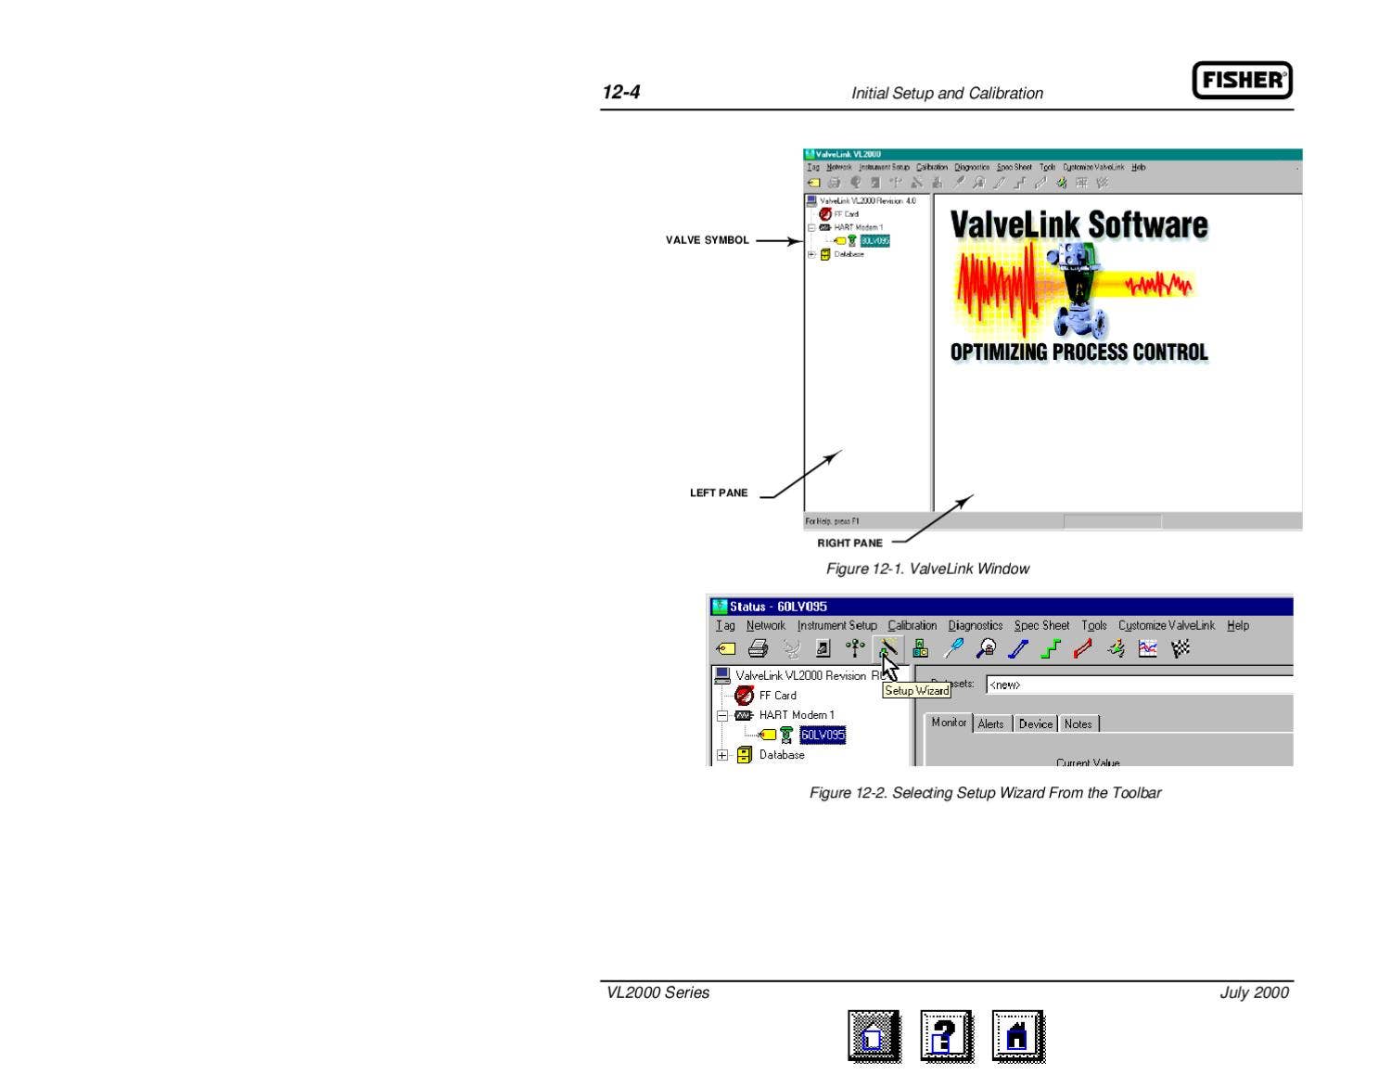This screenshot has width=1391, height=1075.
Task: Click the yellow tag icon in ValveLink VL2000 toolbar
Action: (813, 183)
